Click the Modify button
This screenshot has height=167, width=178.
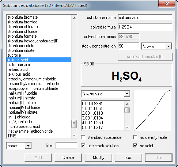pos(98,157)
